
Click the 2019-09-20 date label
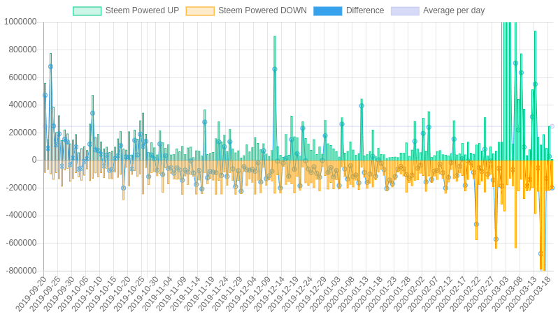31,294
